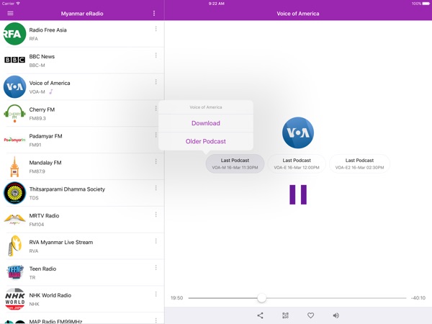Select the MRTV Radio station
Screen dimensions: 432x324
click(x=82, y=220)
